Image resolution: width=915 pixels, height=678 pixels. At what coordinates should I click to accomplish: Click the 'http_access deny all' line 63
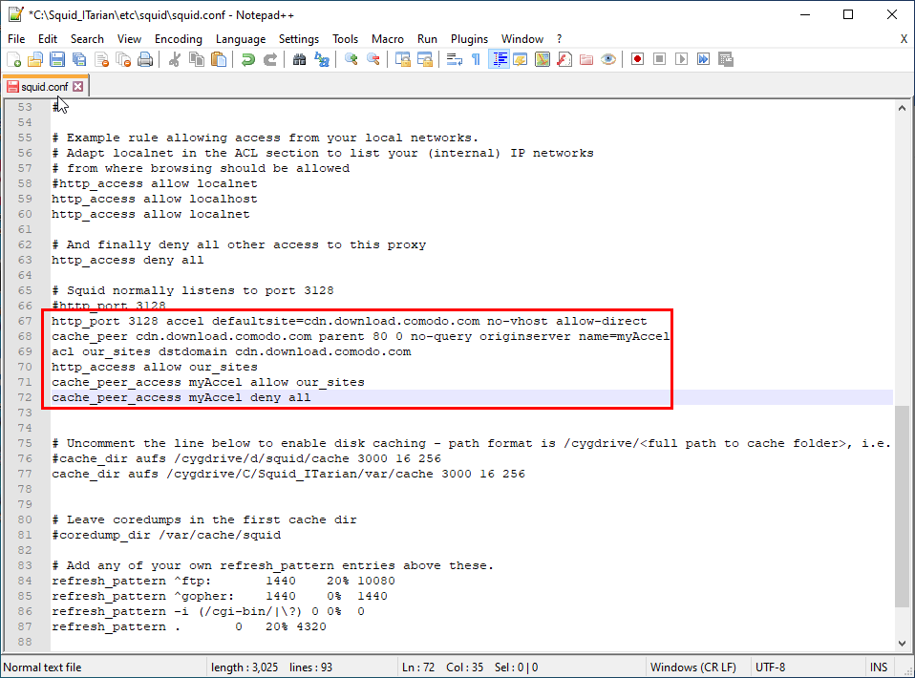[x=127, y=260]
